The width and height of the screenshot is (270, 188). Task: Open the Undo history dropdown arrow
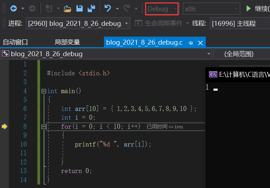[117, 8]
